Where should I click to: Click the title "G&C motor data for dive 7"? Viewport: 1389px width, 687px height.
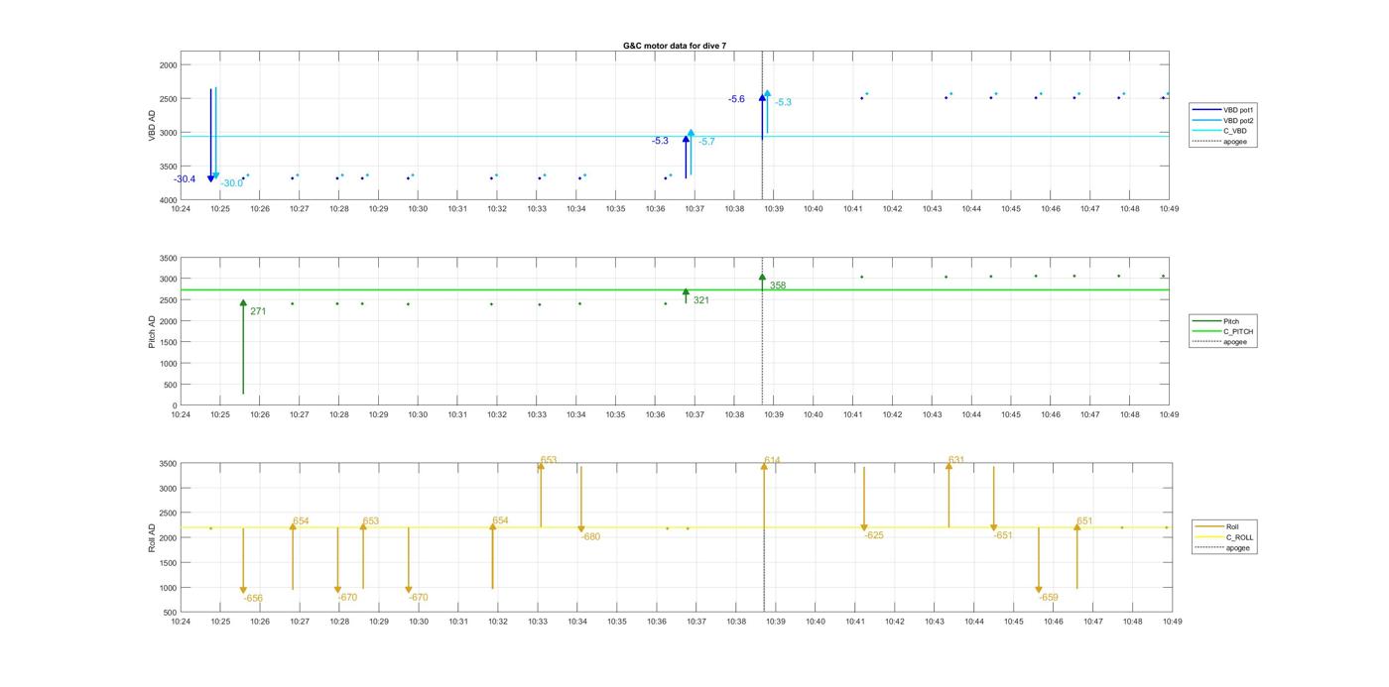(x=674, y=46)
